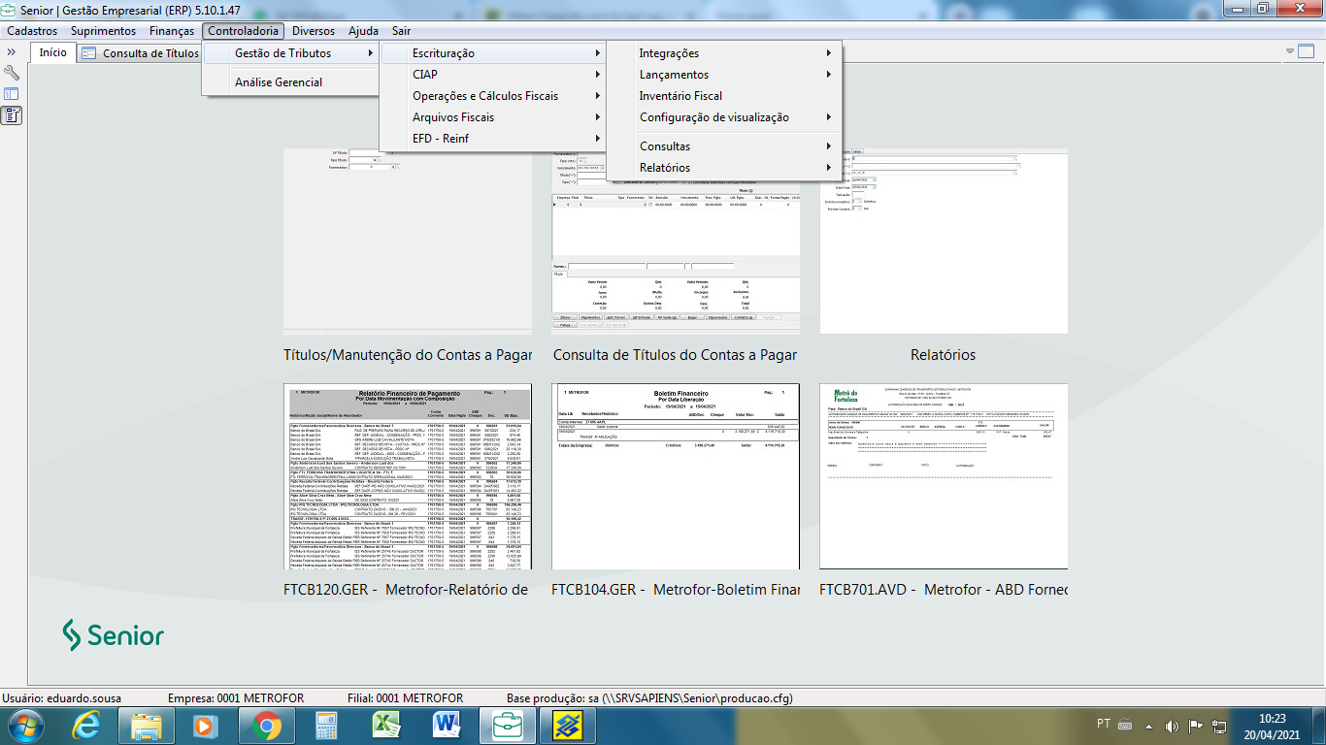Open Títulos/Manutenção do Contas a Pagar thumbnail

tap(408, 242)
